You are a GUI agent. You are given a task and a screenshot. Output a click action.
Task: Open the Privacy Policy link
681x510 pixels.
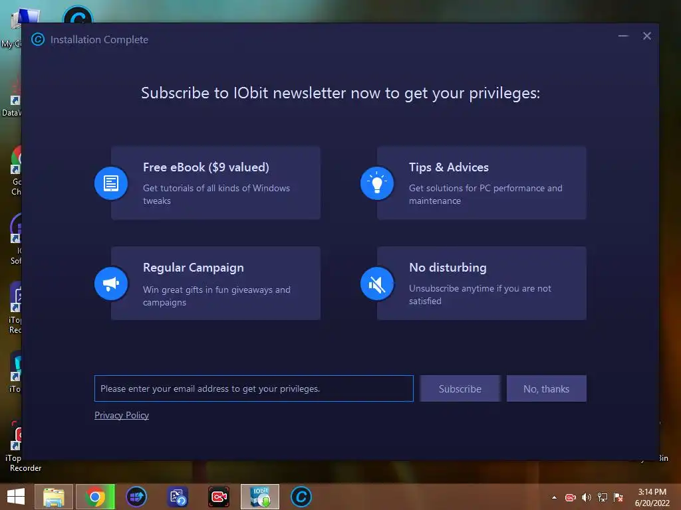click(x=122, y=415)
